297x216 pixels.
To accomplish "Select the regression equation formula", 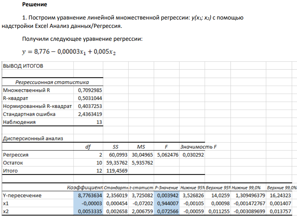I will click(69, 52).
